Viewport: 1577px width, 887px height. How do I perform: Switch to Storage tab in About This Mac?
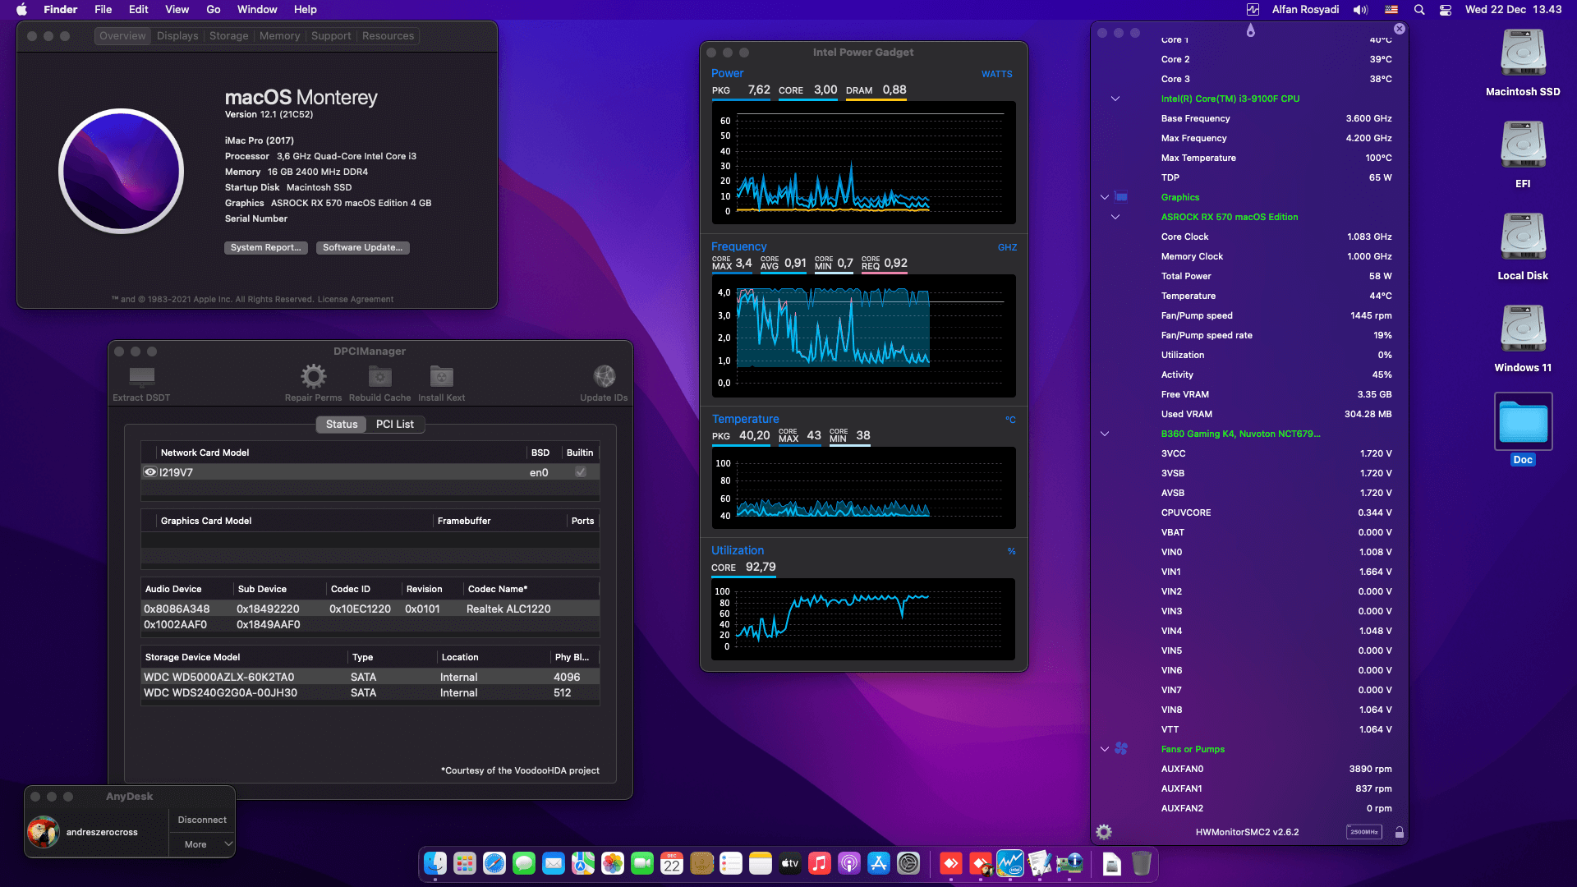pos(228,36)
